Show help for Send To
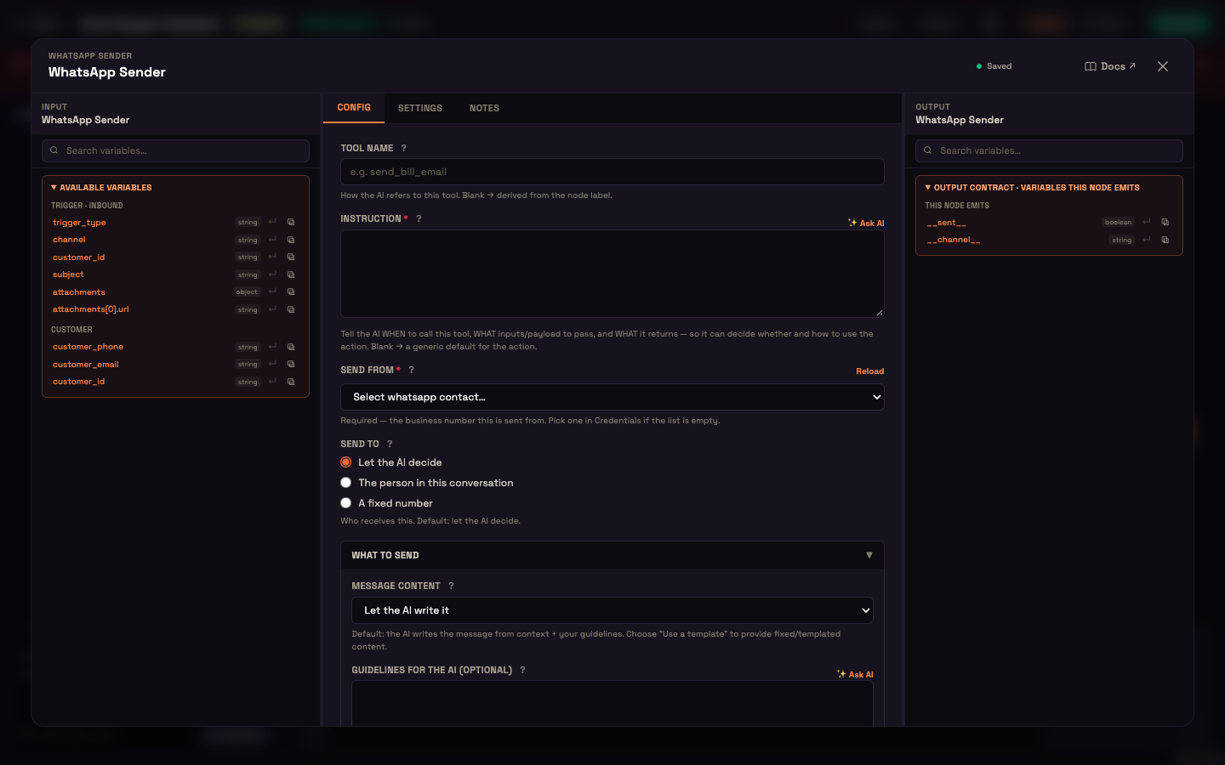 pyautogui.click(x=390, y=444)
